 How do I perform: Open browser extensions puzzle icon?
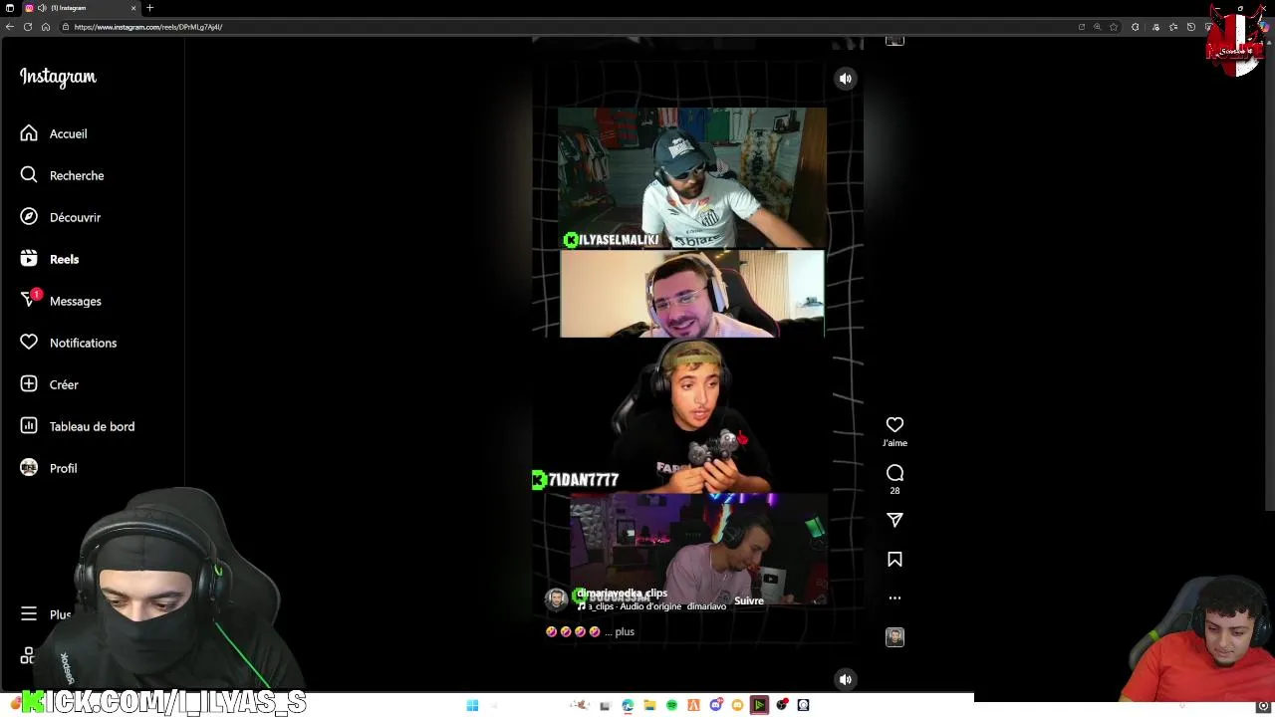click(1135, 27)
